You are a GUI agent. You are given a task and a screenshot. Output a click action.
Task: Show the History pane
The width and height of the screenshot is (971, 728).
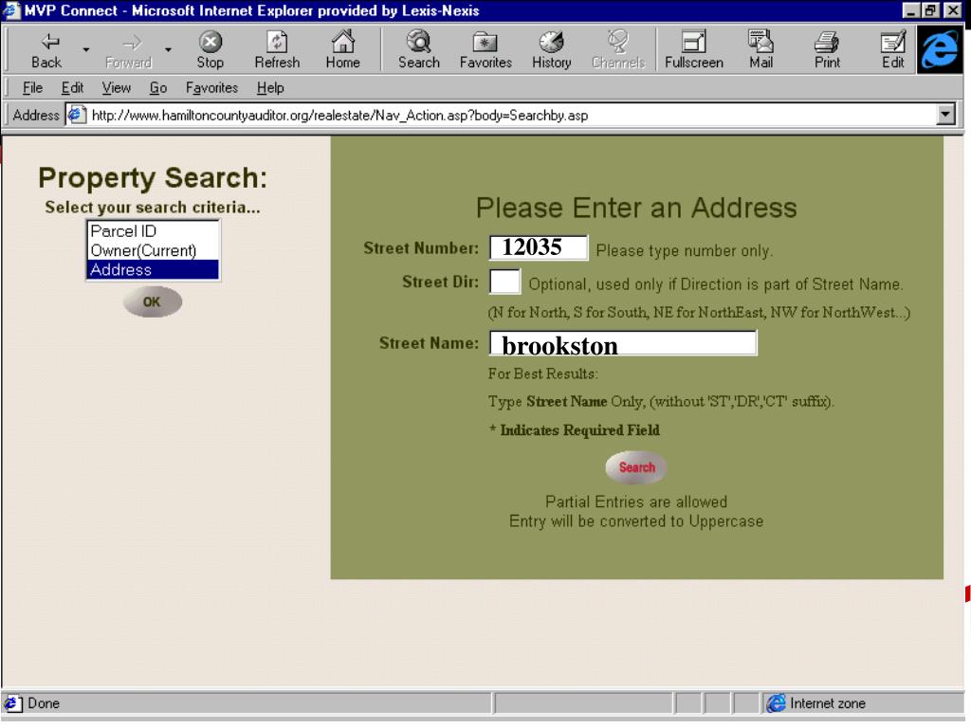click(x=551, y=51)
